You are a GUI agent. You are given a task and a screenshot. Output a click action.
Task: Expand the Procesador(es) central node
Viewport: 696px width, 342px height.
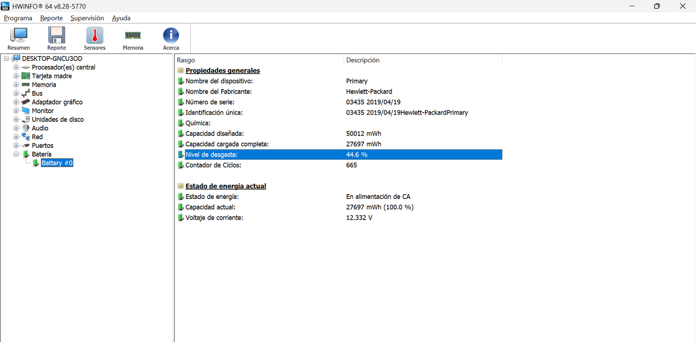[16, 67]
